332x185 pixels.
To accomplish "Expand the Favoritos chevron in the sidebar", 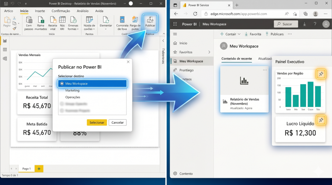I will tap(209, 52).
